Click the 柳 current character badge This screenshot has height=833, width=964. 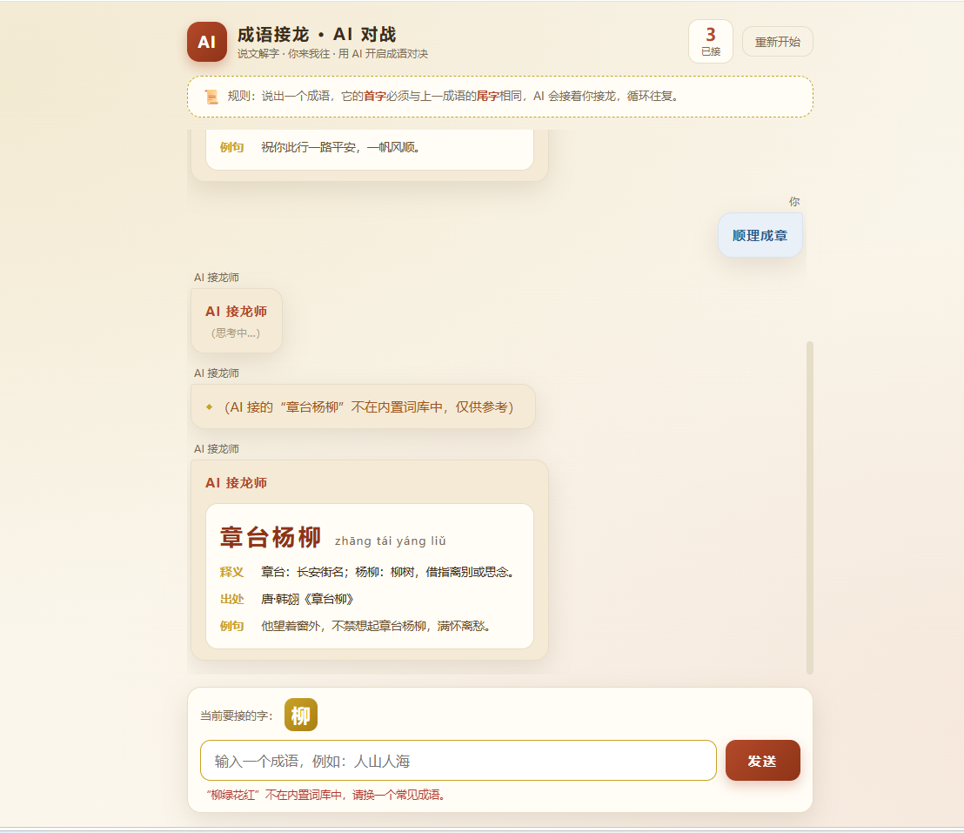[301, 715]
